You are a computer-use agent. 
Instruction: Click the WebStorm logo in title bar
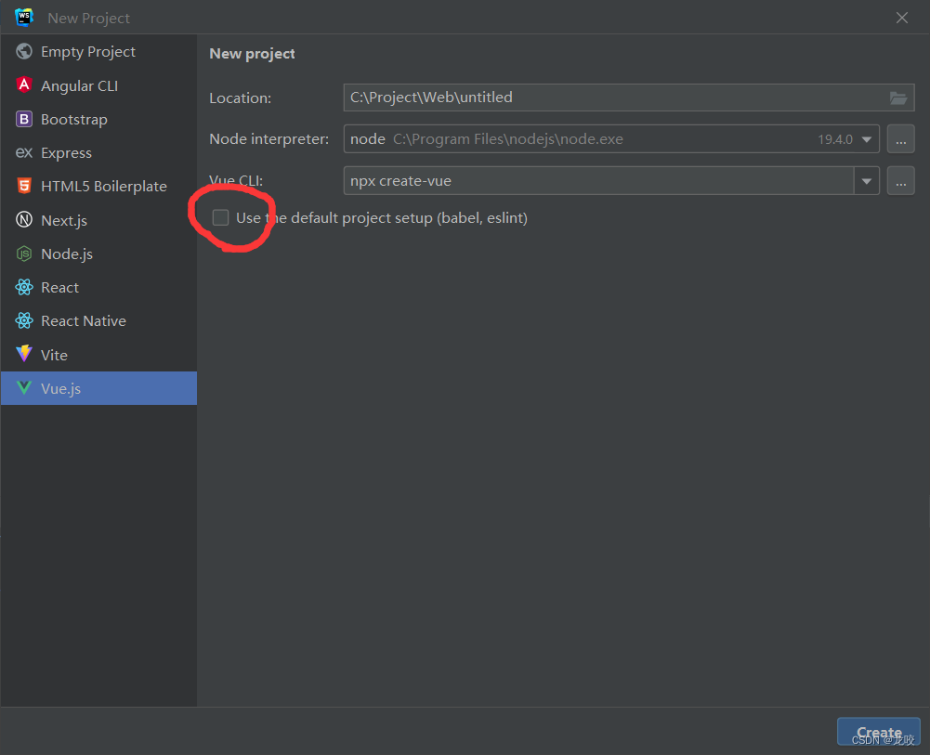[x=24, y=18]
